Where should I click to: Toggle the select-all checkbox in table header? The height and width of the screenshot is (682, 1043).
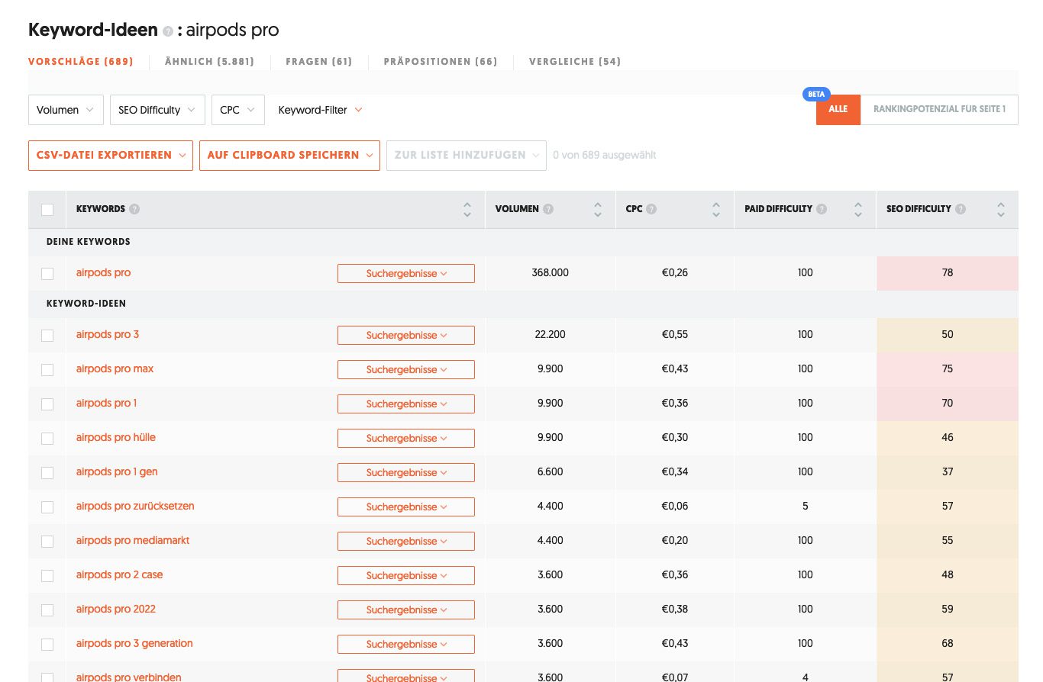(x=47, y=210)
